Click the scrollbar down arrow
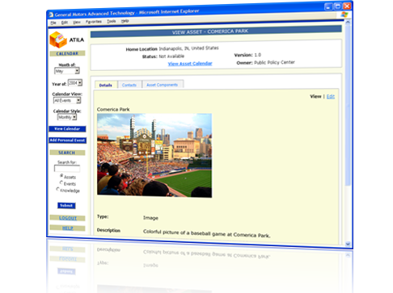Screen dimensions: 393x293 coord(348,244)
